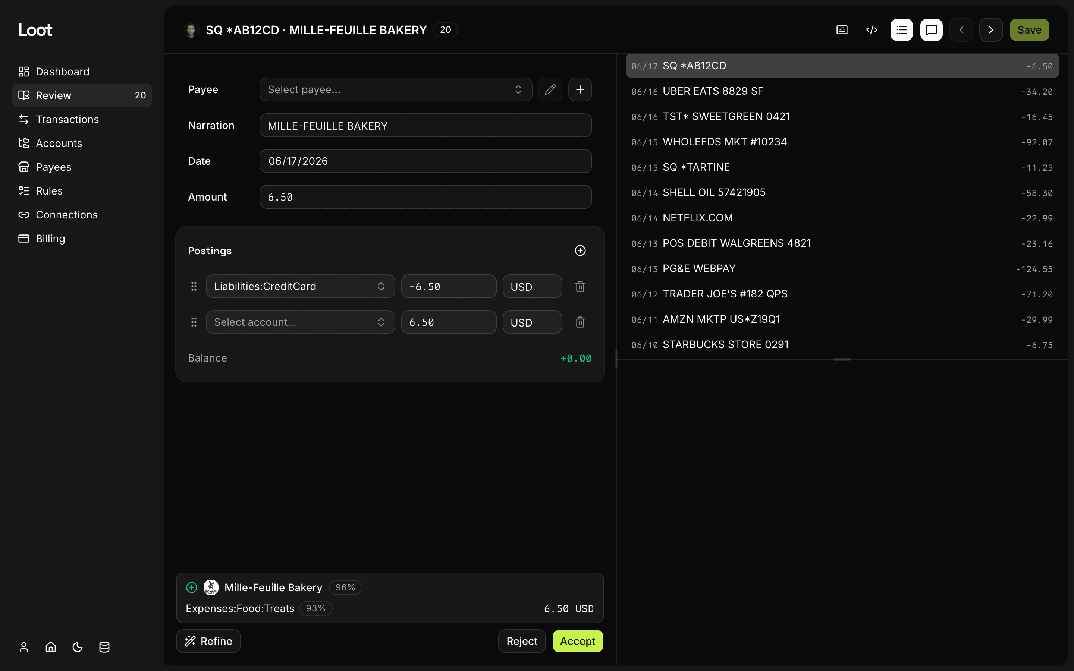Open Accounts in sidebar
1074x671 pixels.
tap(82, 144)
